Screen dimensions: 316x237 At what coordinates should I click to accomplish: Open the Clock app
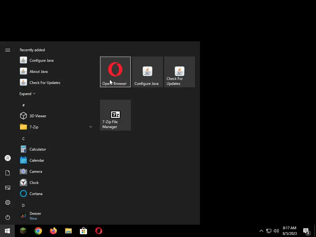click(x=56, y=182)
